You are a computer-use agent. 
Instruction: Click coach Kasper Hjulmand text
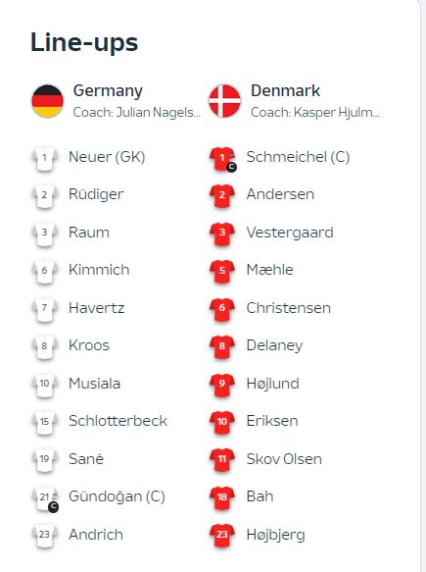(315, 113)
